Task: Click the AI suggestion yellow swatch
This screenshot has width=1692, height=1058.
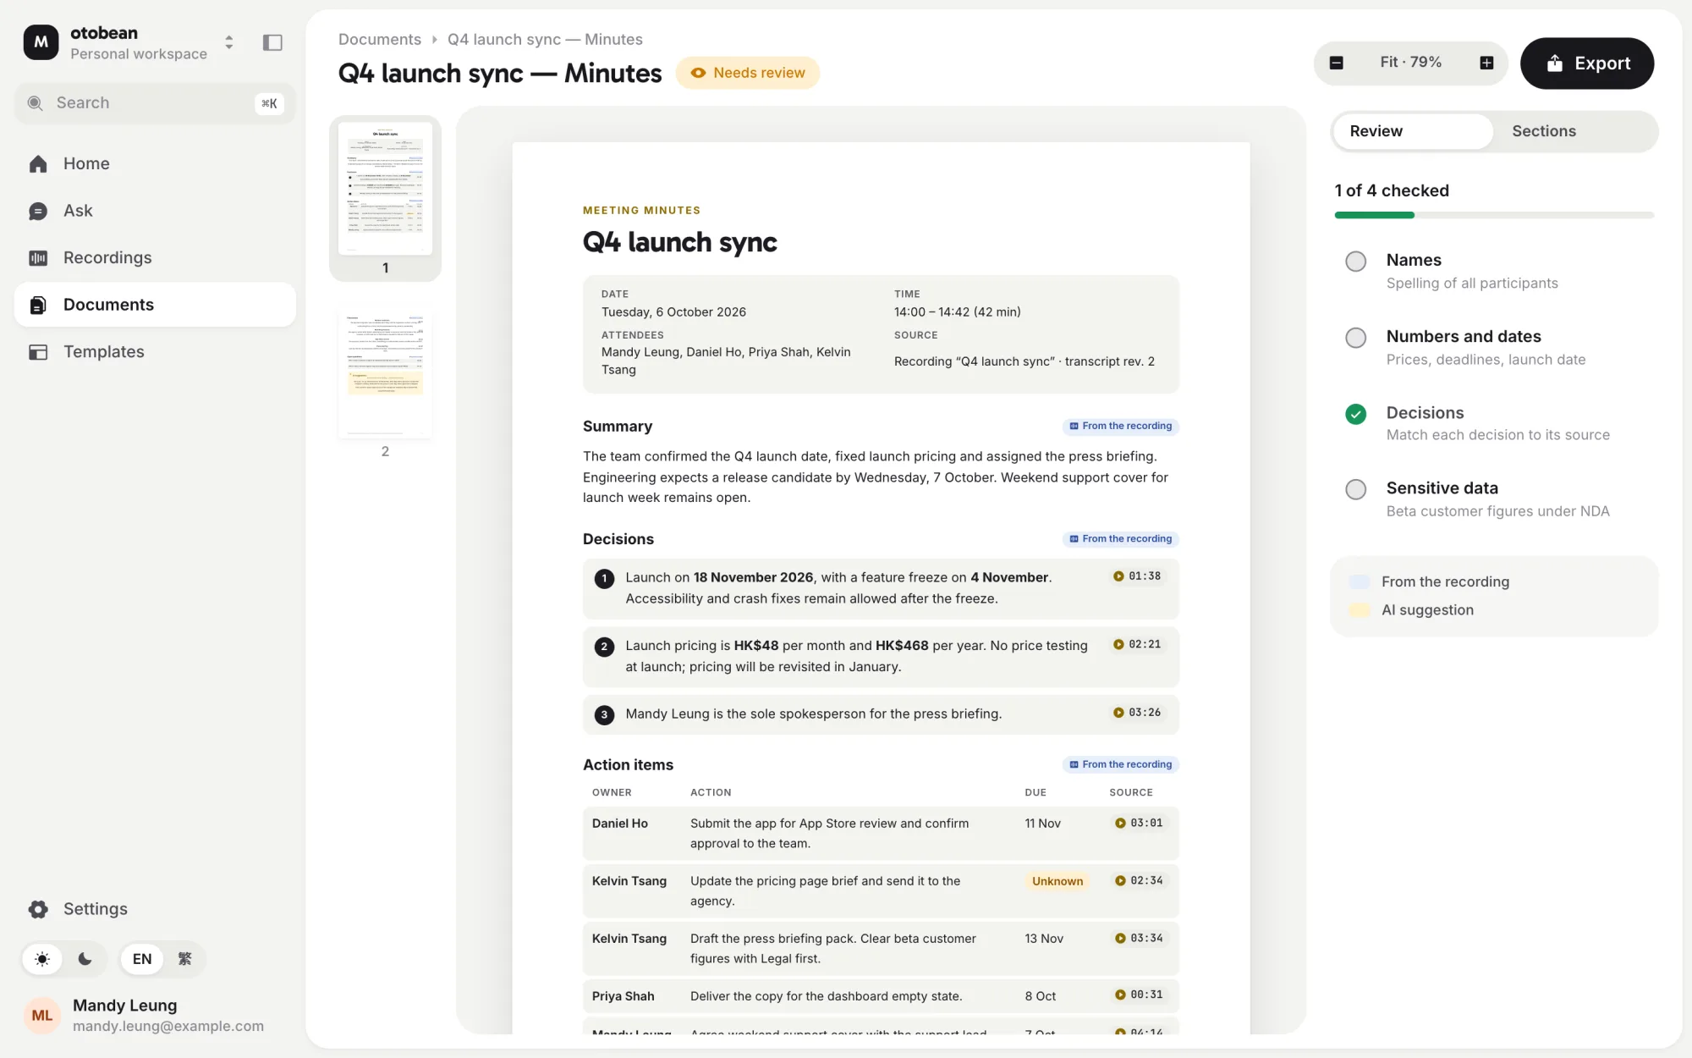Action: coord(1360,610)
